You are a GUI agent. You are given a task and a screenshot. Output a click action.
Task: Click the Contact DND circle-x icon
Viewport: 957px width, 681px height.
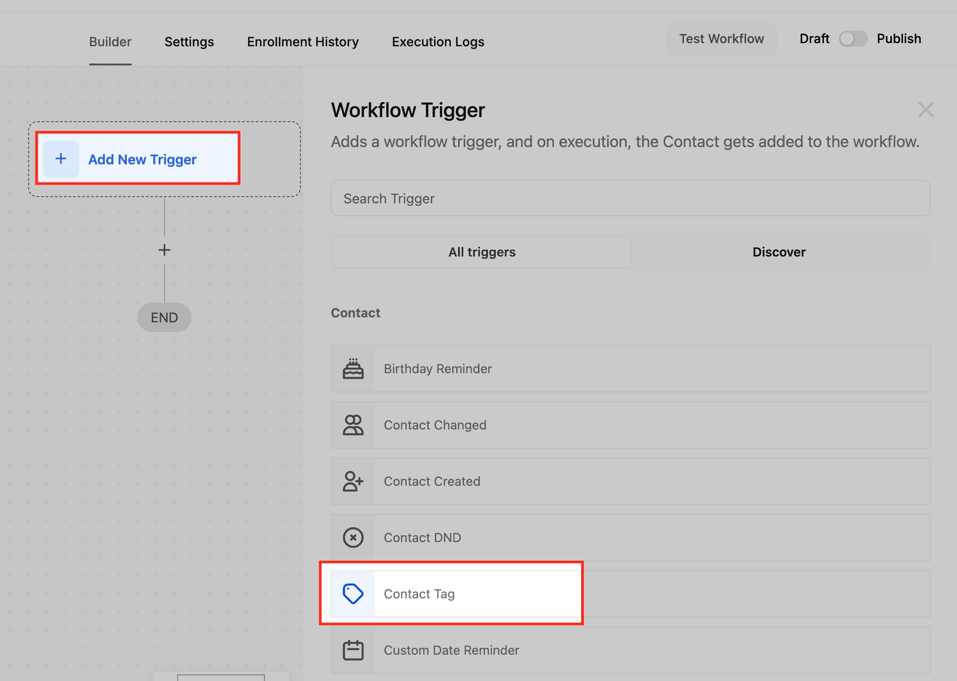(x=353, y=538)
